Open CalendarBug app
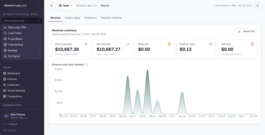The image size is (265, 135). click(x=22, y=44)
